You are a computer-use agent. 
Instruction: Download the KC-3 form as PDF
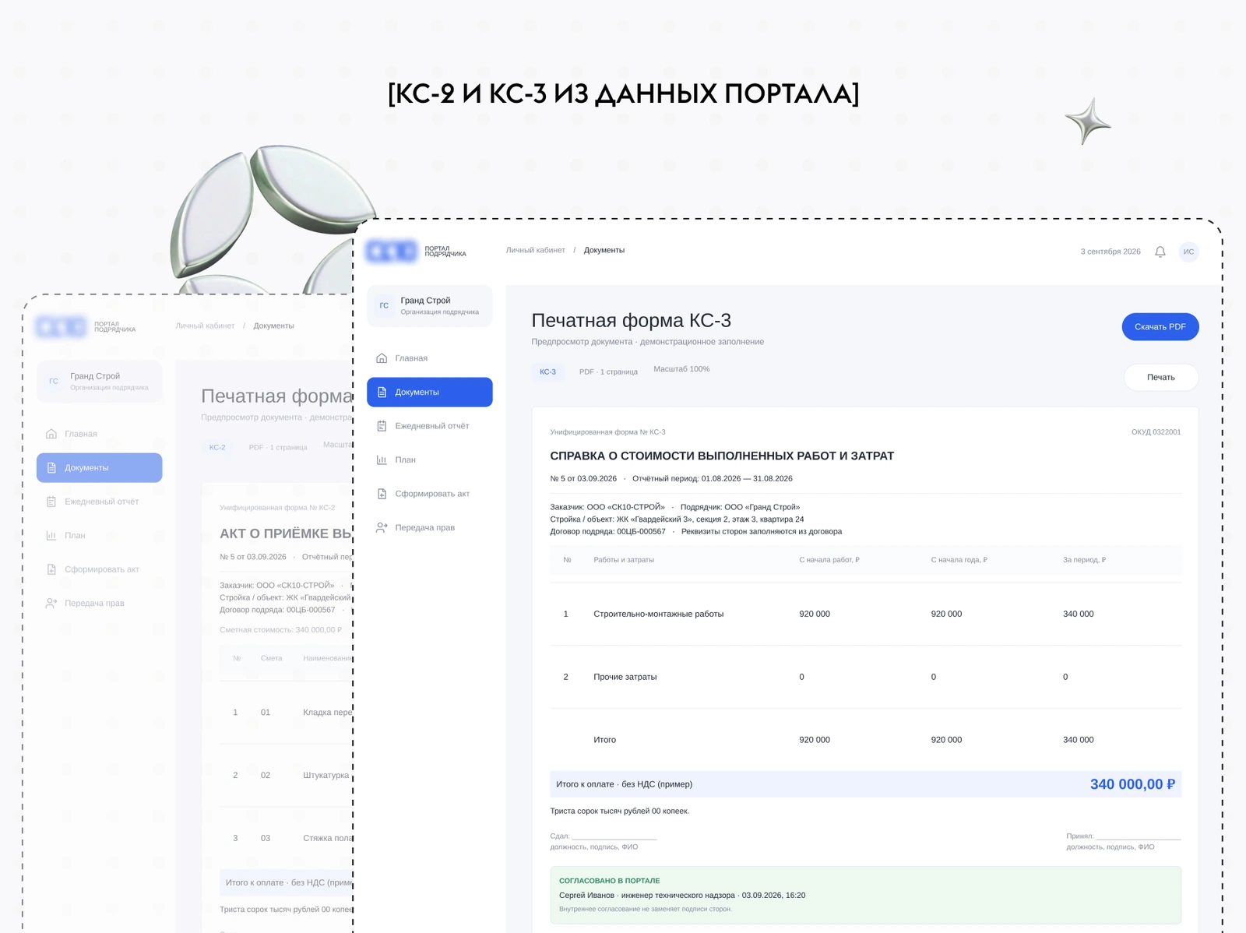(x=1160, y=326)
